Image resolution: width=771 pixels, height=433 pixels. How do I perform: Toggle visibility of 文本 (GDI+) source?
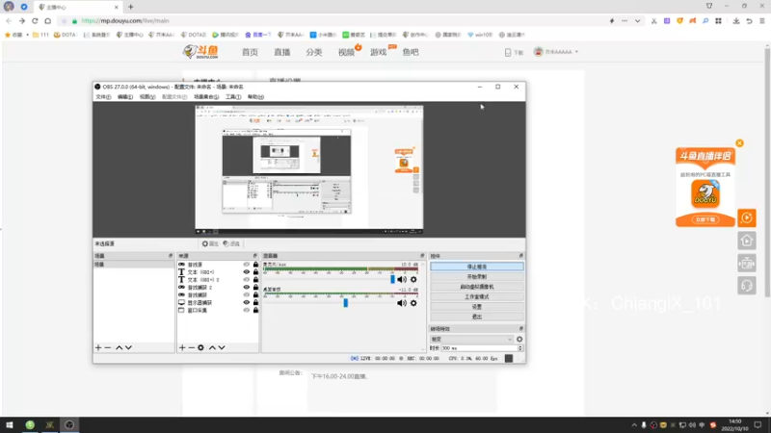coord(247,272)
